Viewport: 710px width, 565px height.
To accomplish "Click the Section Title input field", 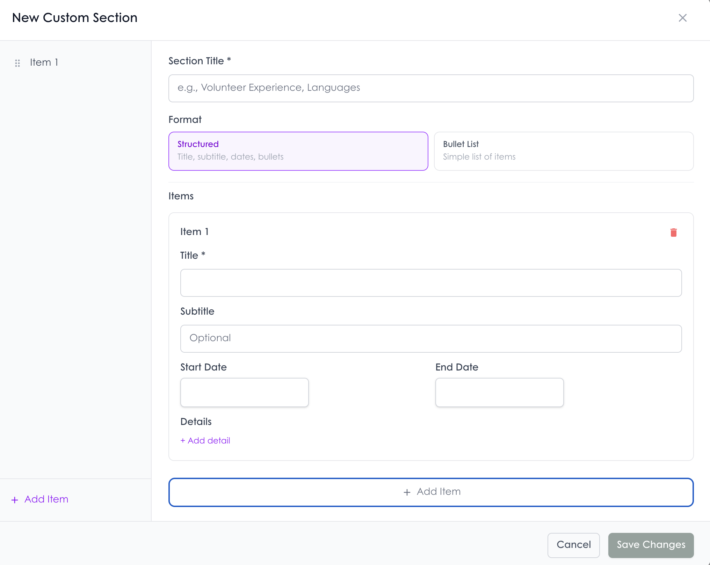I will (x=430, y=88).
